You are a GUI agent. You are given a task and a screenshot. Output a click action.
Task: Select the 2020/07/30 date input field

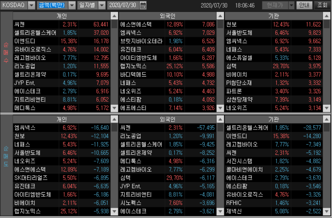(123, 5)
